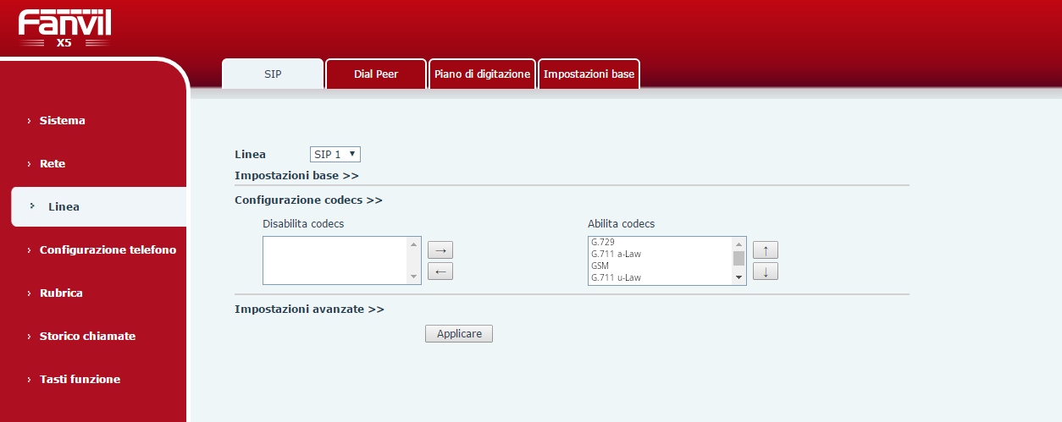1062x422 pixels.
Task: Switch to Impostazioni base tab
Action: pos(589,74)
